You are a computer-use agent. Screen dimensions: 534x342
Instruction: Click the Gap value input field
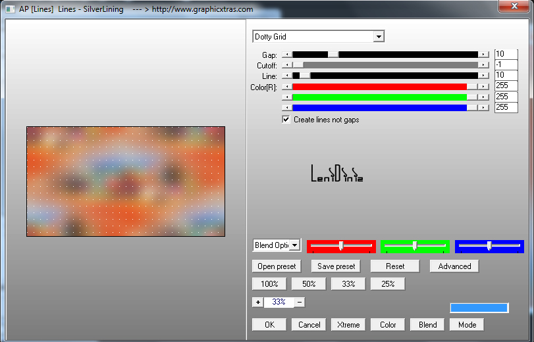(x=506, y=55)
